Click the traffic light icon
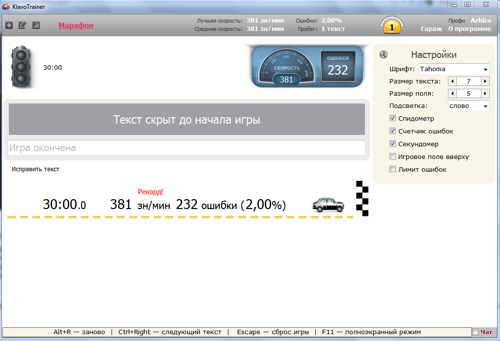The image size is (500, 341). [x=21, y=66]
